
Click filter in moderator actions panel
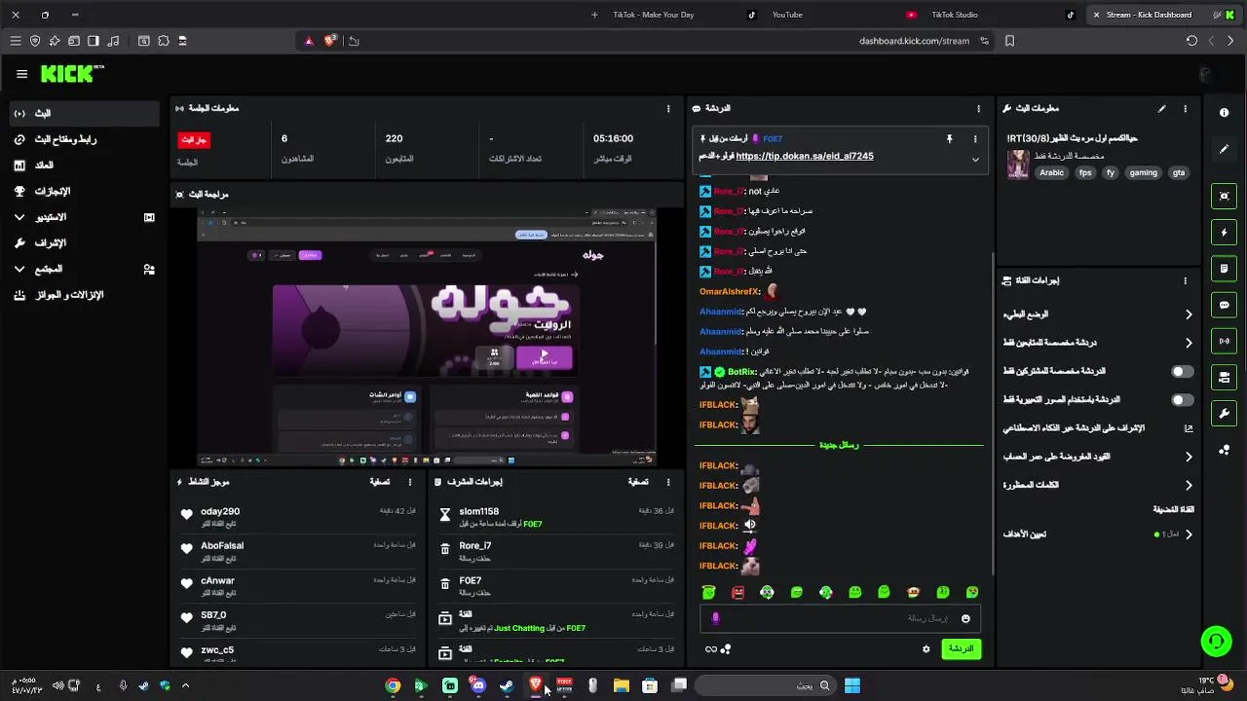click(637, 482)
